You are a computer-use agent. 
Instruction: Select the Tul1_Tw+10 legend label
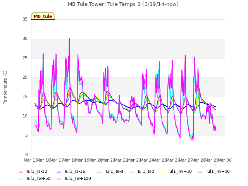click(x=180, y=171)
